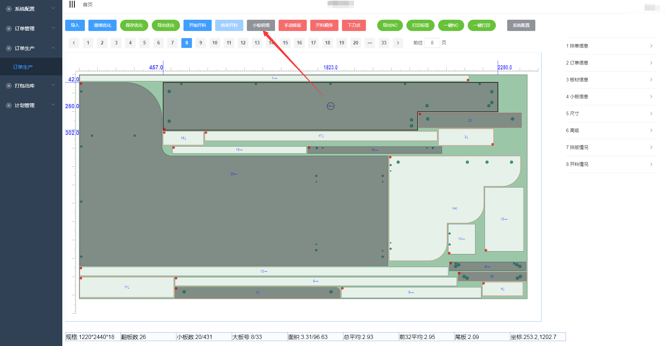The width and height of the screenshot is (666, 346).
Task: Click the 计划管理 sidebar icon
Action: coord(9,105)
